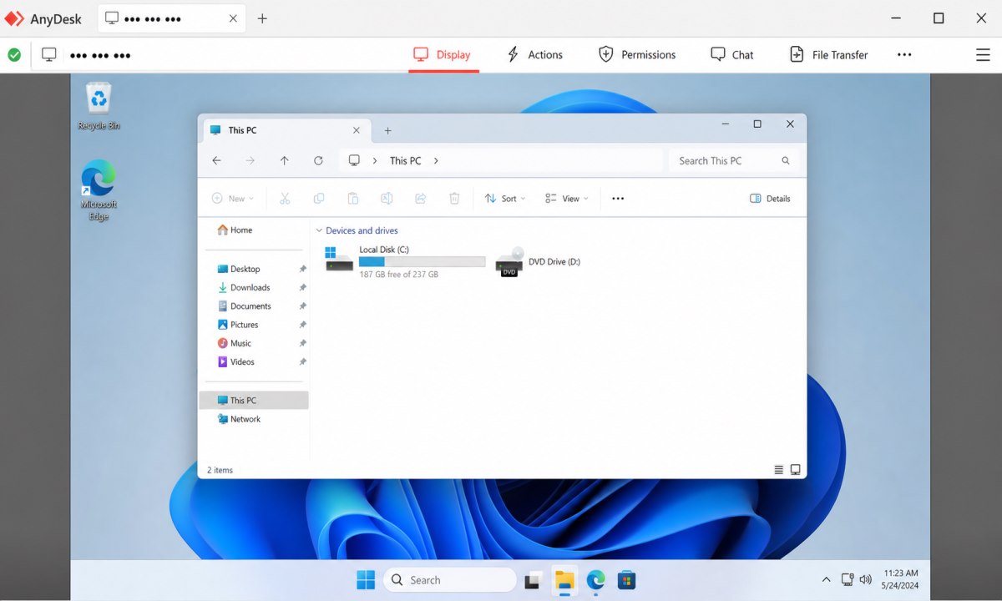This screenshot has height=601, width=1002.
Task: Click the Paste icon in Explorer toolbar
Action: (353, 199)
